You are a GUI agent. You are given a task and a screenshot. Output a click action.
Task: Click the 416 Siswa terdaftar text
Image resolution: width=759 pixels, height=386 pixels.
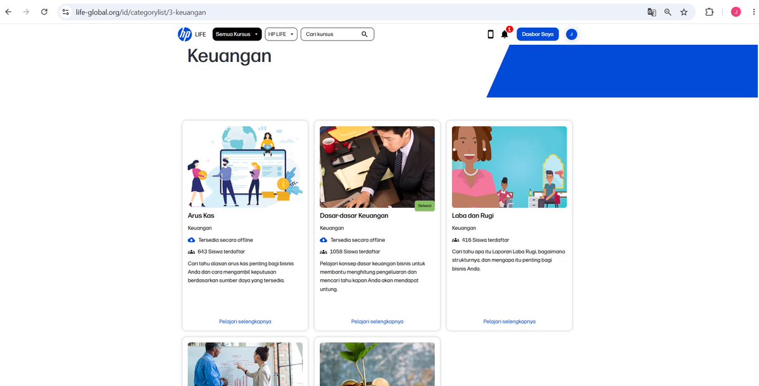tap(486, 240)
